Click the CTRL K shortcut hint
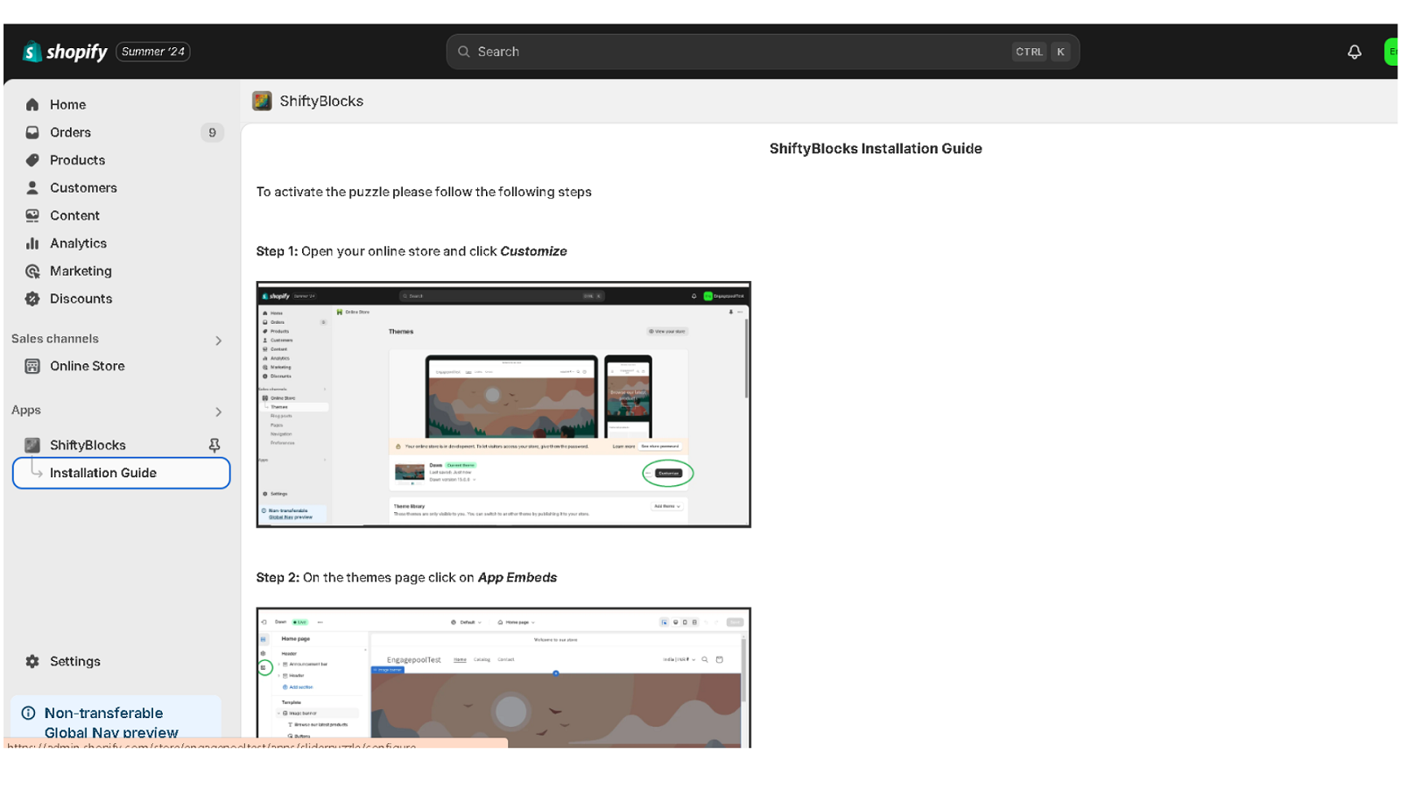This screenshot has width=1401, height=788. click(x=1041, y=52)
